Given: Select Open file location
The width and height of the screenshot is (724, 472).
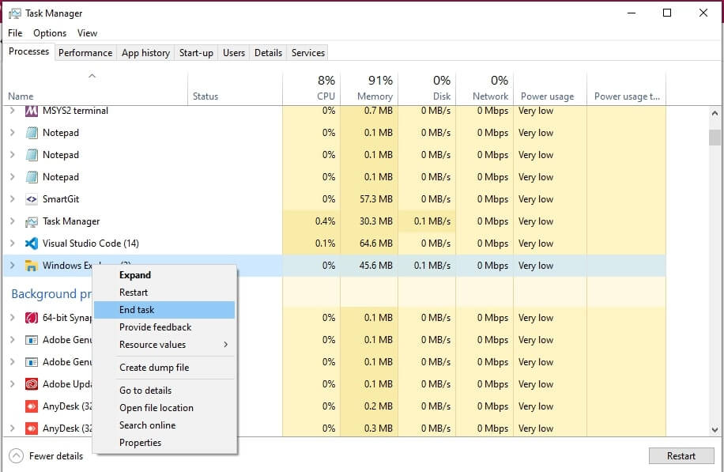Looking at the screenshot, I should tap(164, 408).
